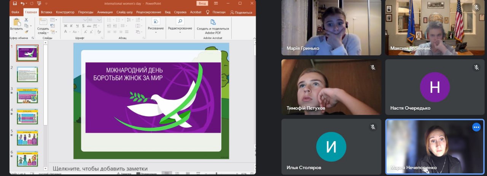Image resolution: width=487 pixels, height=176 pixels.
Task: Toggle bold formatting (Ж)
Action: [x=65, y=26]
